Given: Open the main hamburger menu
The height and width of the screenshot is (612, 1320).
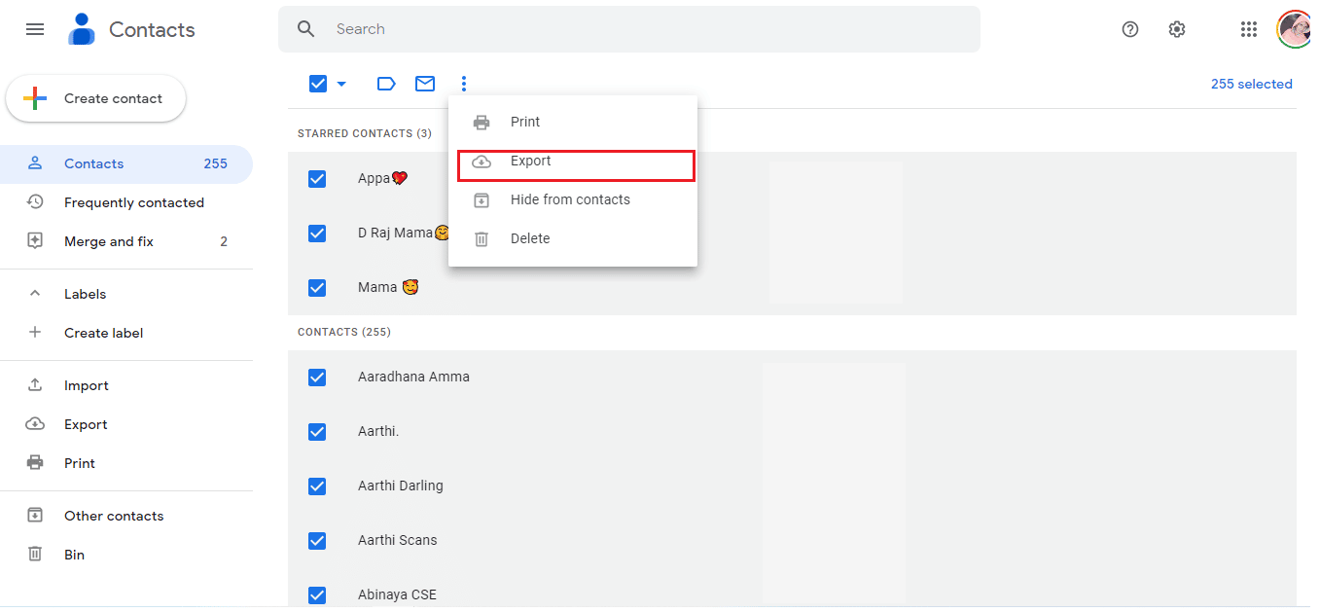Looking at the screenshot, I should click(35, 29).
